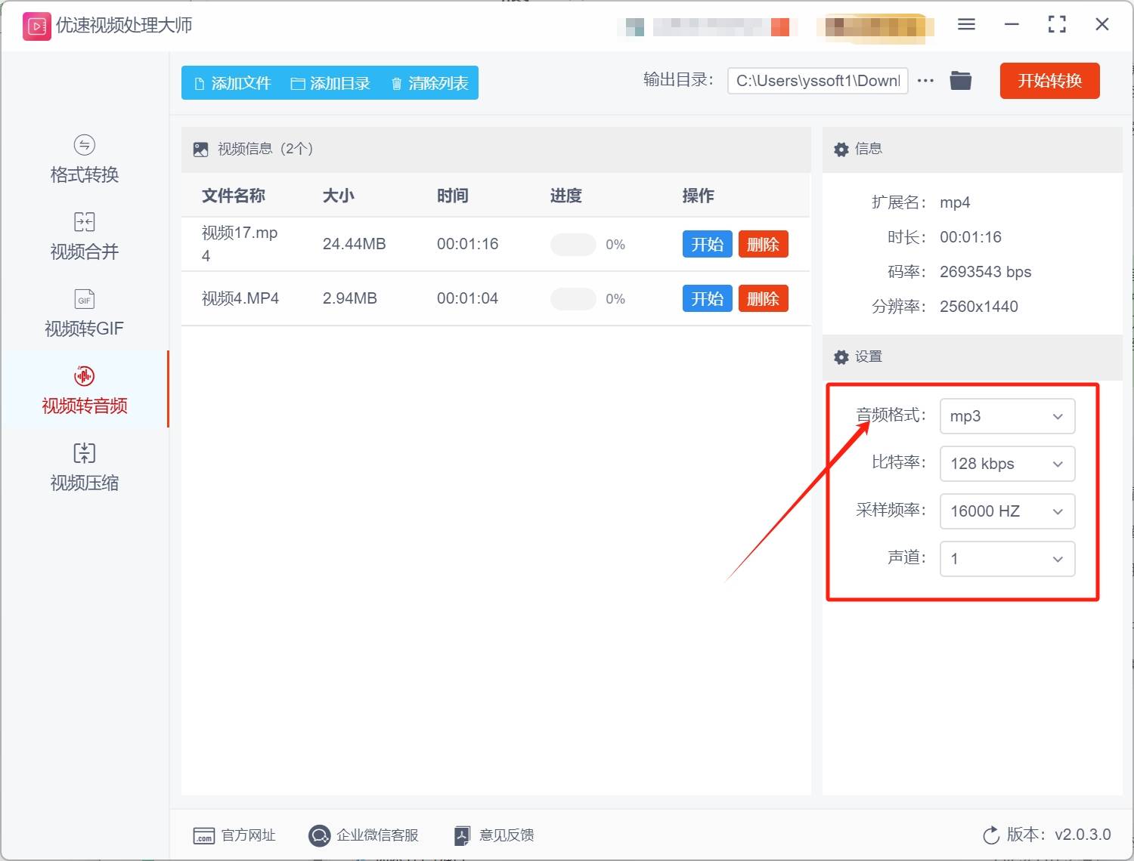This screenshot has height=861, width=1134.
Task: Click the app logo in title bar
Action: tap(36, 25)
